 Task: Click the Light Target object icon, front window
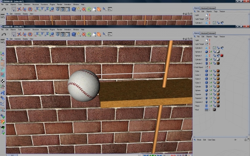[x=207, y=44]
